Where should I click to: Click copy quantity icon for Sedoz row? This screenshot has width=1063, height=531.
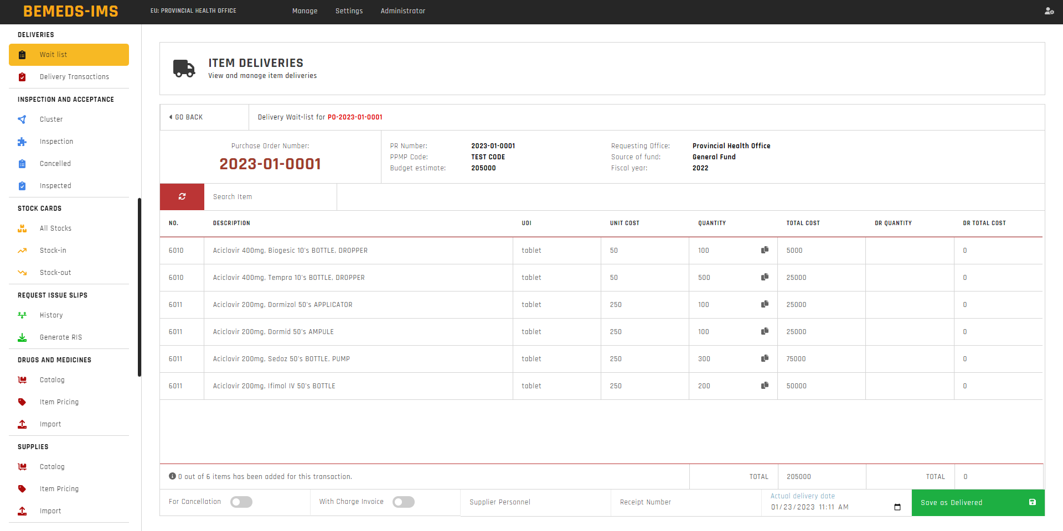tap(765, 358)
